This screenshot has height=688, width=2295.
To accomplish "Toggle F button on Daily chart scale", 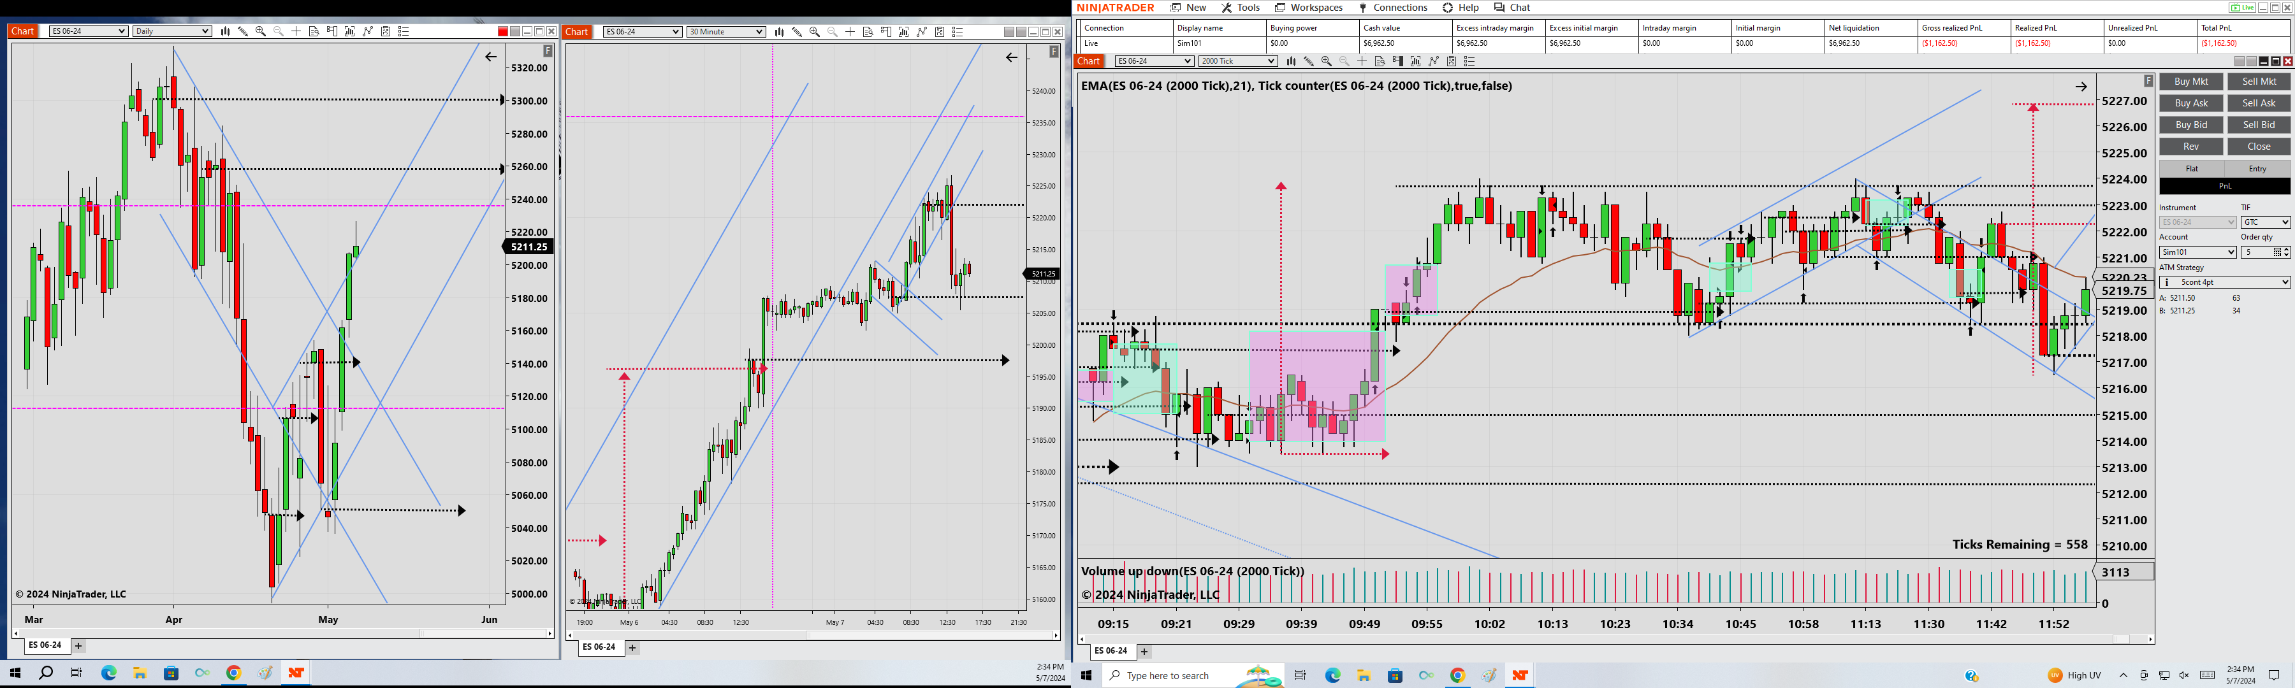I will coord(548,52).
